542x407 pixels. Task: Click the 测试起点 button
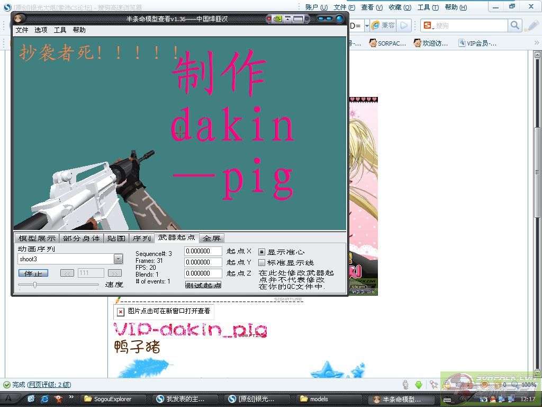point(203,285)
